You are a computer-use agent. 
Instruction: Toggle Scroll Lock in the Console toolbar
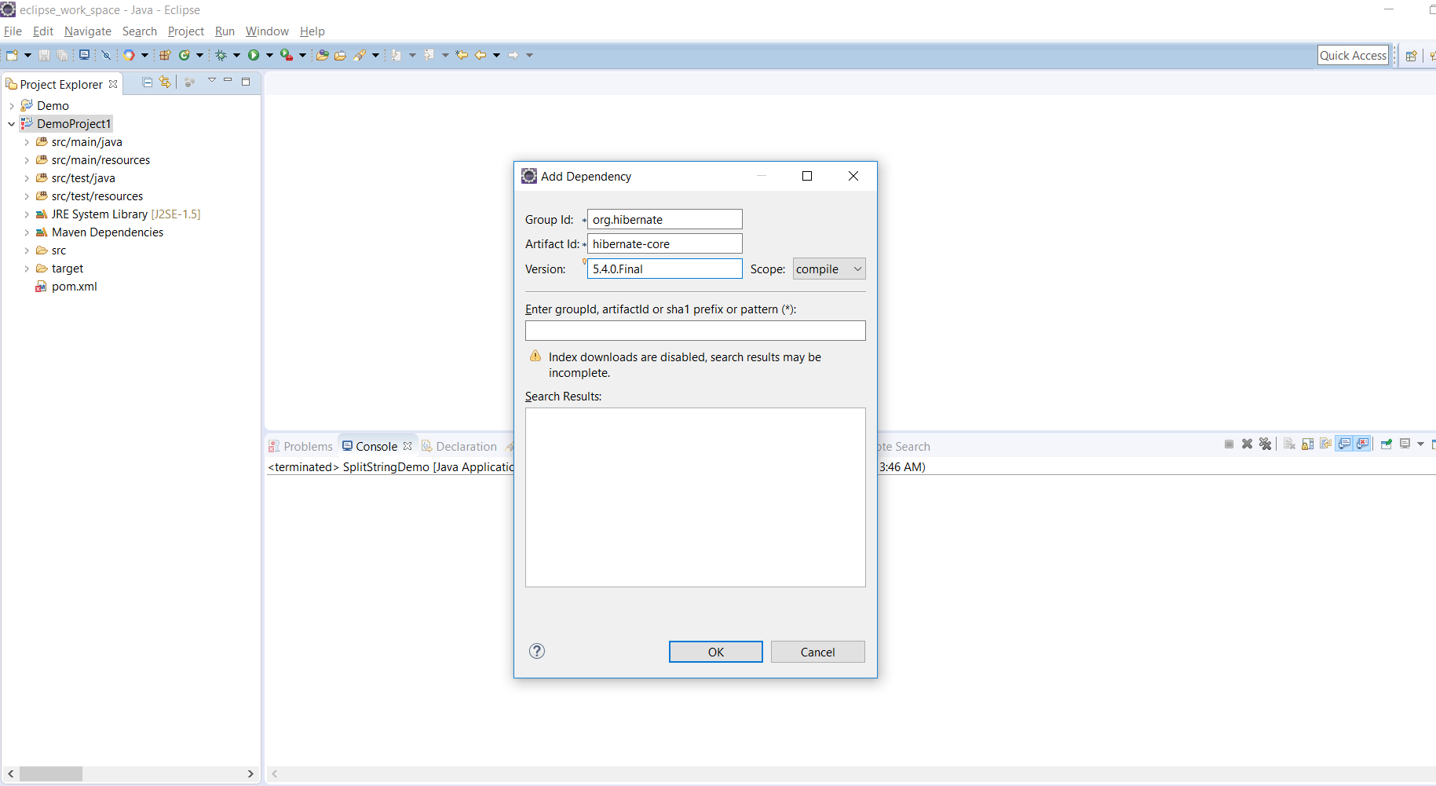coord(1307,444)
